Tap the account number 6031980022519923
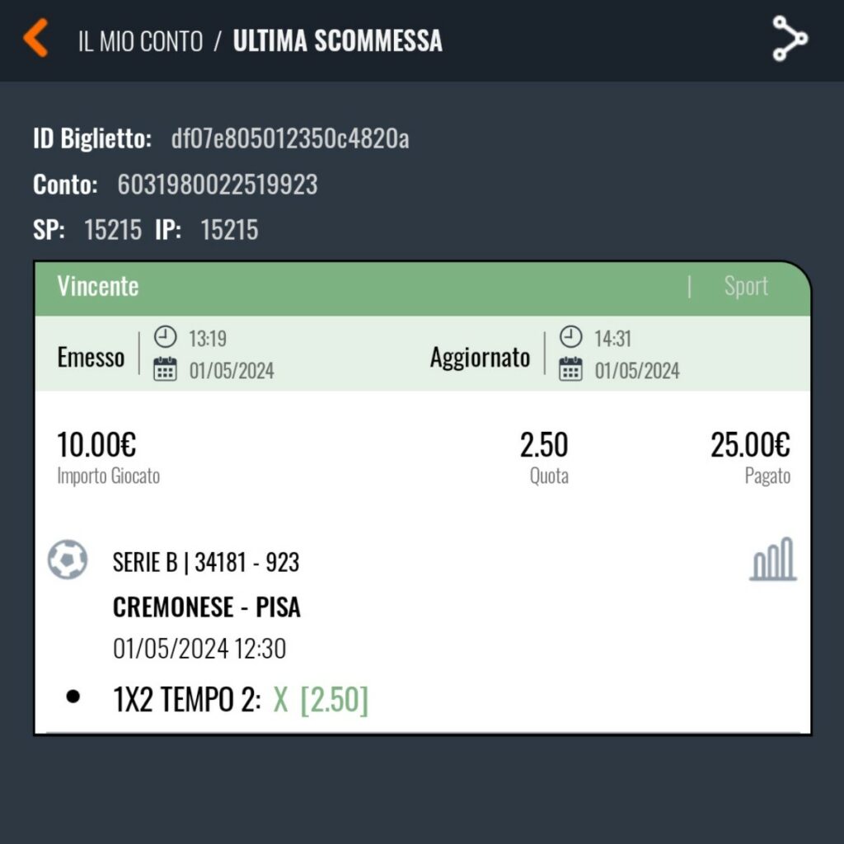Screen dimensions: 844x844 click(x=218, y=184)
